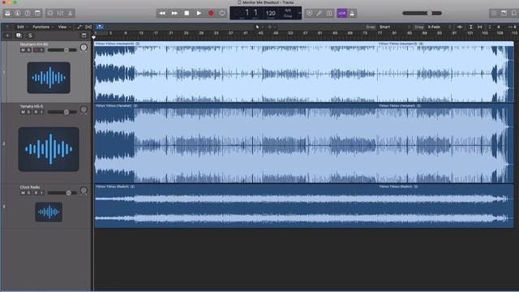This screenshot has height=292, width=519.
Task: Record-enable the Yamaha HS-5 track
Action: 36,112
